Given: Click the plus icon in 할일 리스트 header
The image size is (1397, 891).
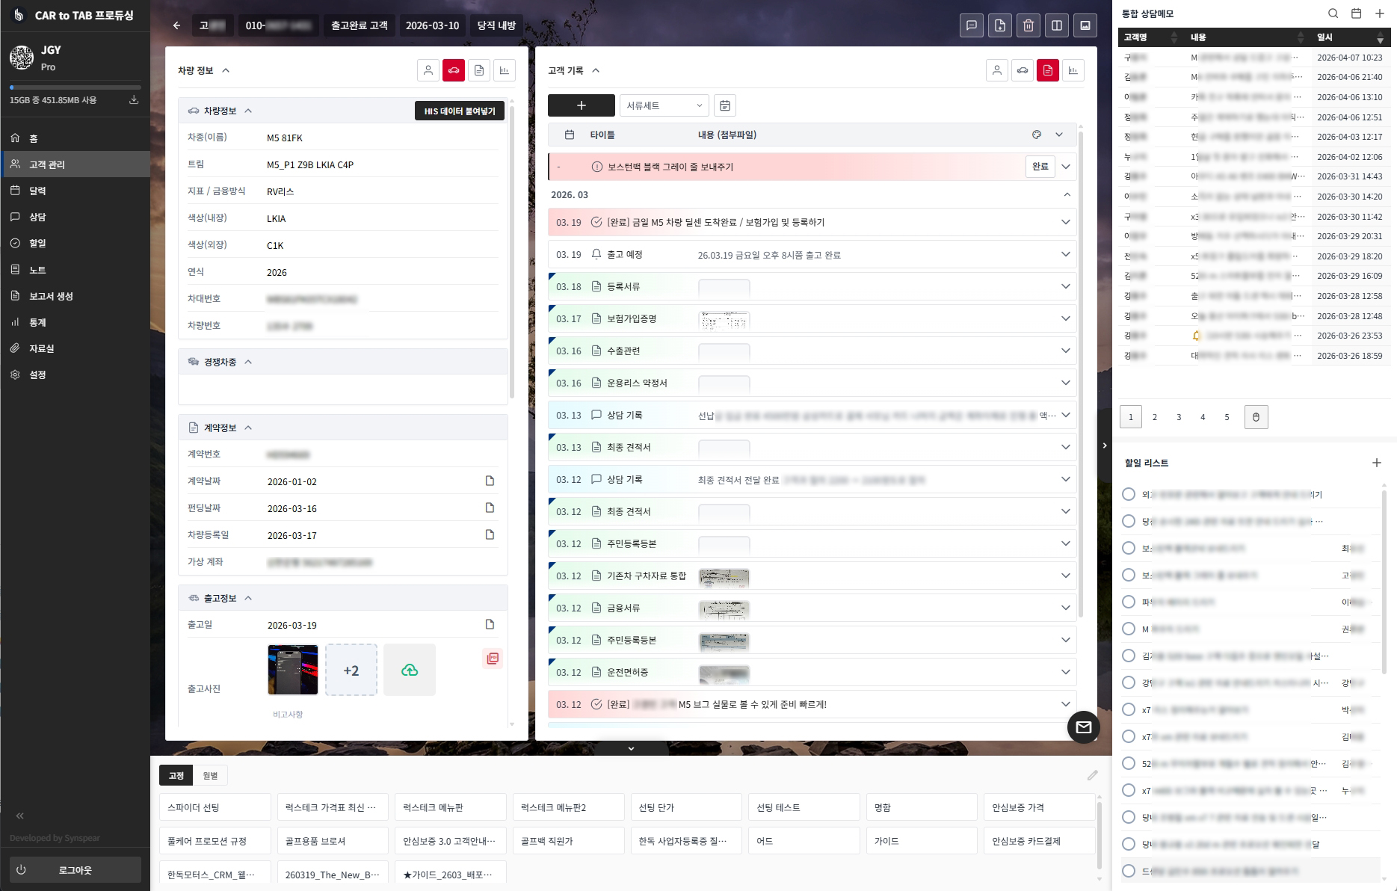Looking at the screenshot, I should click(1376, 463).
